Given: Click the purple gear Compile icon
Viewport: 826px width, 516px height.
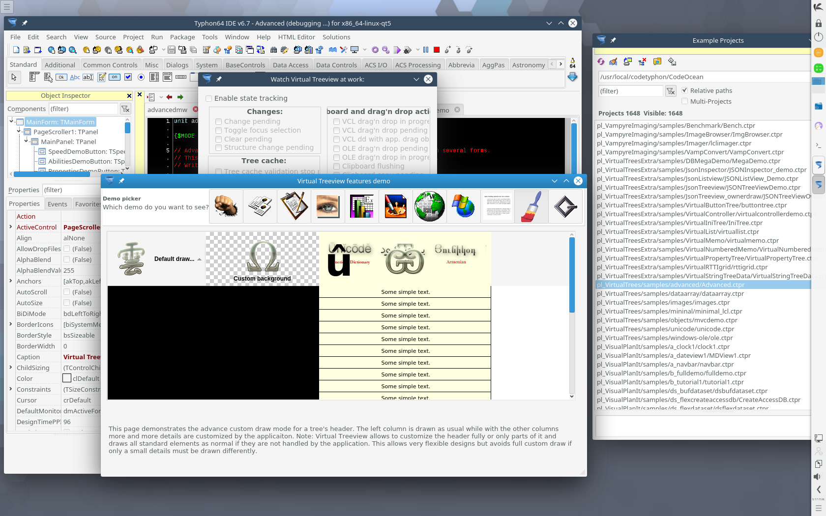Looking at the screenshot, I should coord(375,50).
